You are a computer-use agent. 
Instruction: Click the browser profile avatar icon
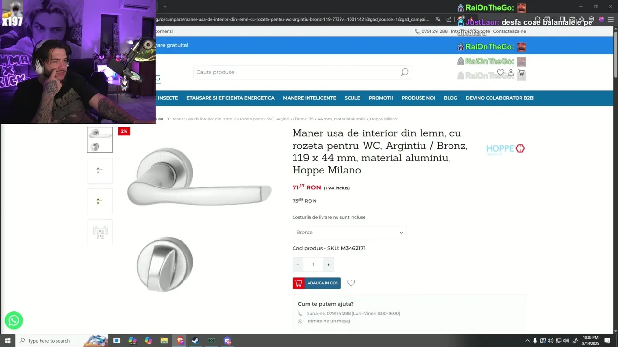[x=601, y=19]
